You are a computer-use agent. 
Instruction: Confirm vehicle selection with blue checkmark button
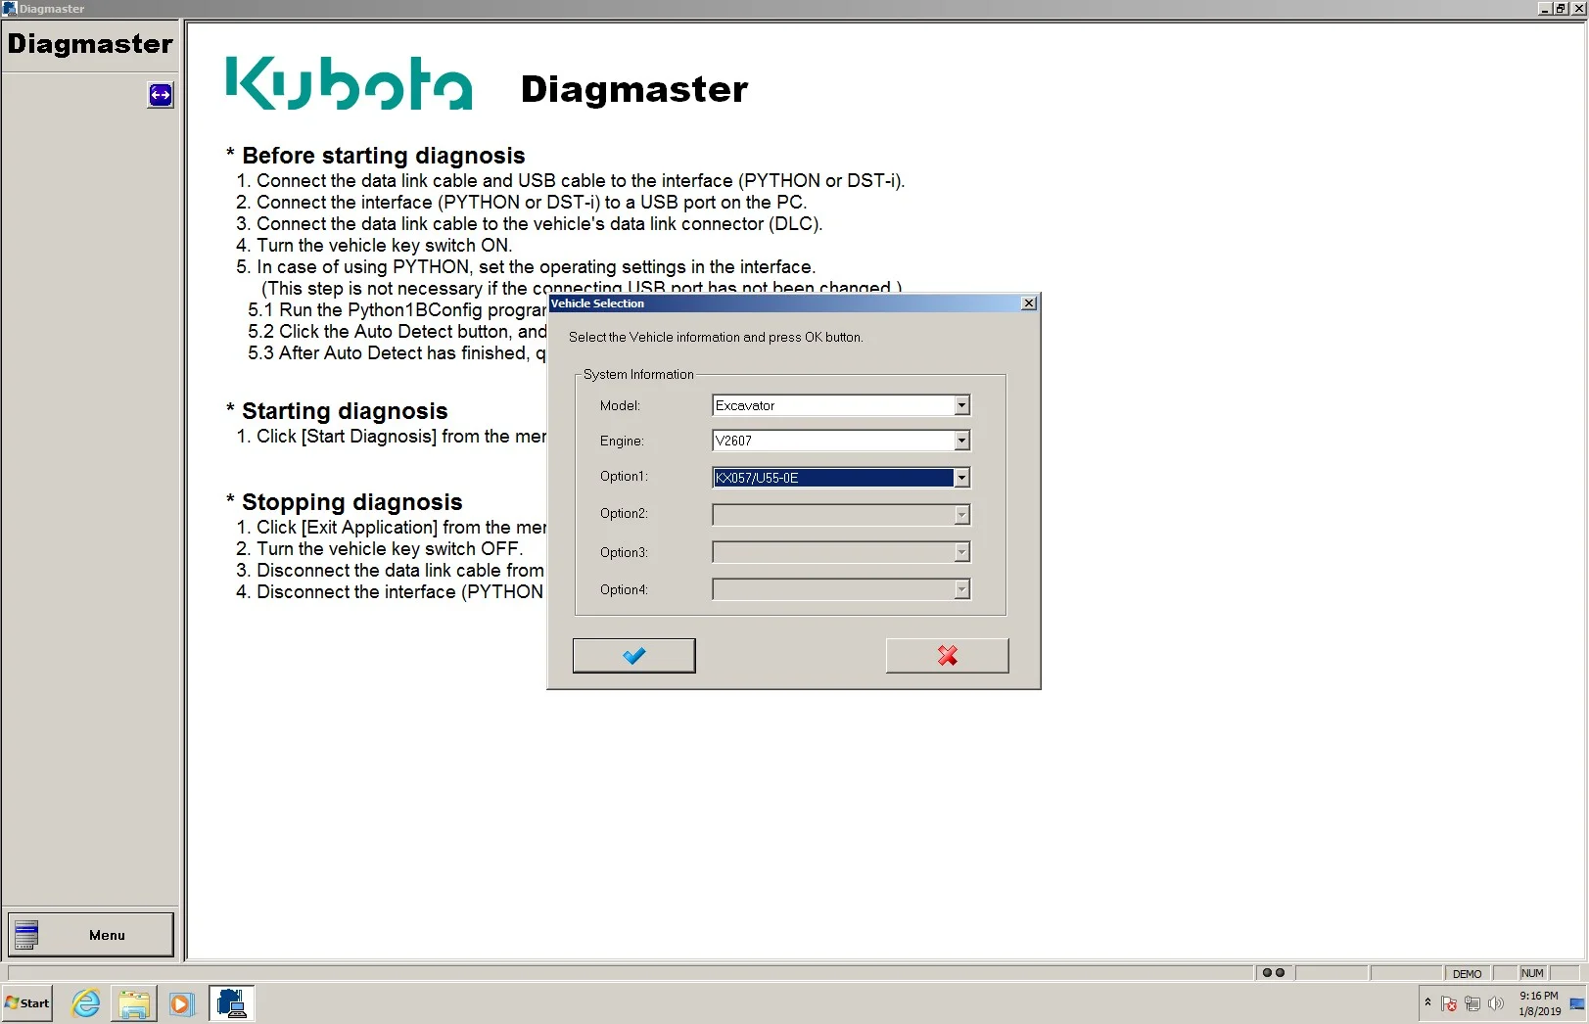(x=633, y=656)
